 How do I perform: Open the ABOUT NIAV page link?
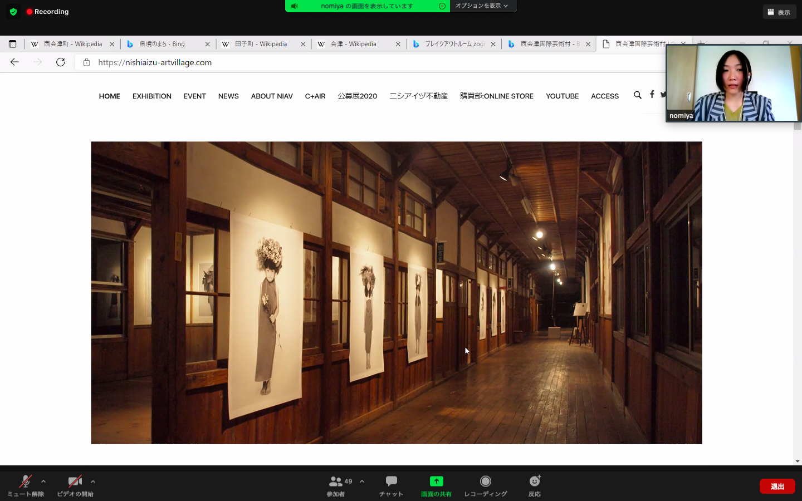272,96
